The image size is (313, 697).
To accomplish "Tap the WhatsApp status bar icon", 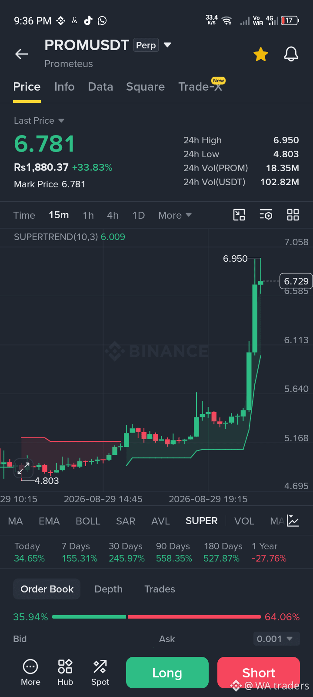I will pyautogui.click(x=102, y=20).
